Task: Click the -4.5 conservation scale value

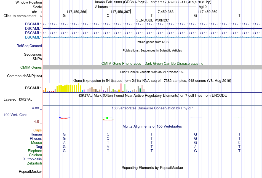Action: pyautogui.click(x=36, y=122)
